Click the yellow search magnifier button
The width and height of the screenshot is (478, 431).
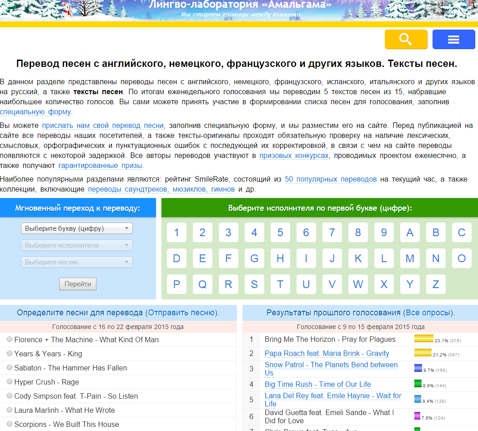click(406, 39)
